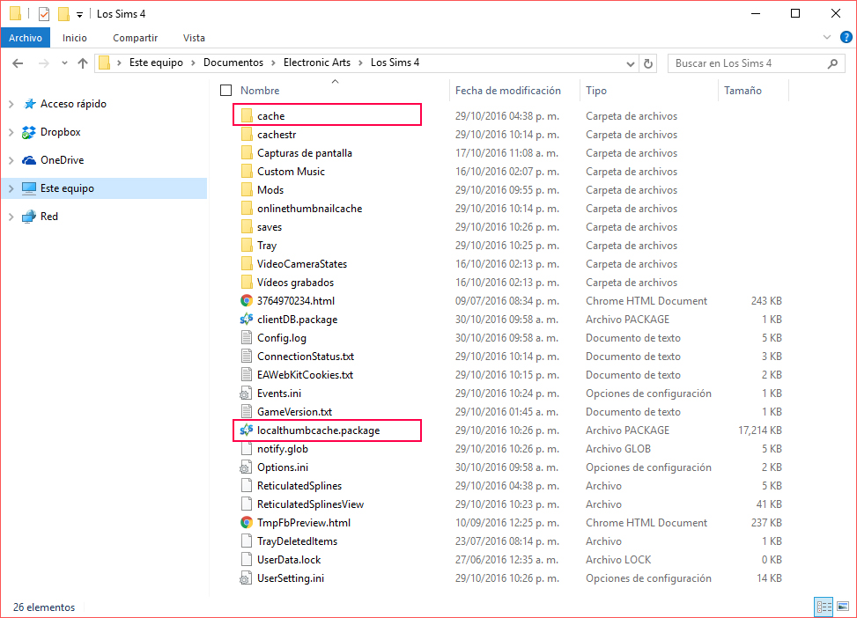Click the Electronic Arts breadcrumb
Viewport: 857px width, 618px height.
(317, 63)
